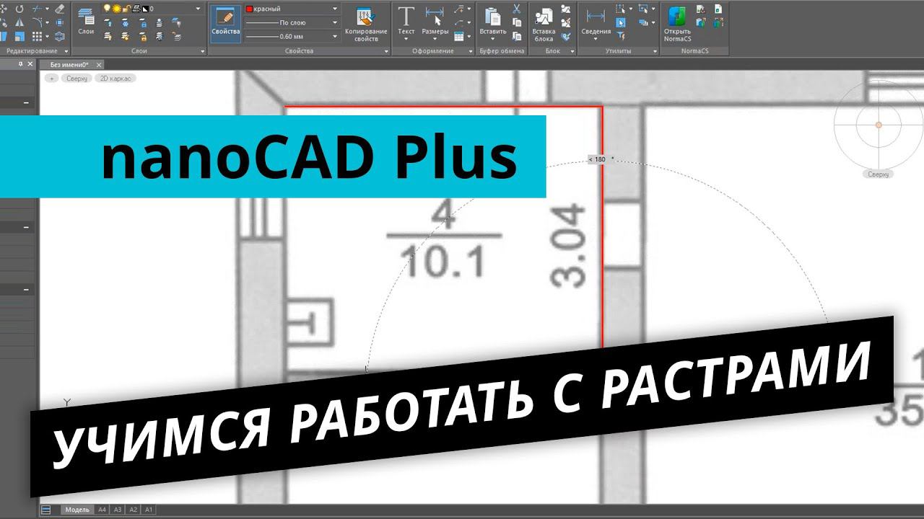Open the layer list dropdown
This screenshot has height=519, width=924.
[197, 8]
